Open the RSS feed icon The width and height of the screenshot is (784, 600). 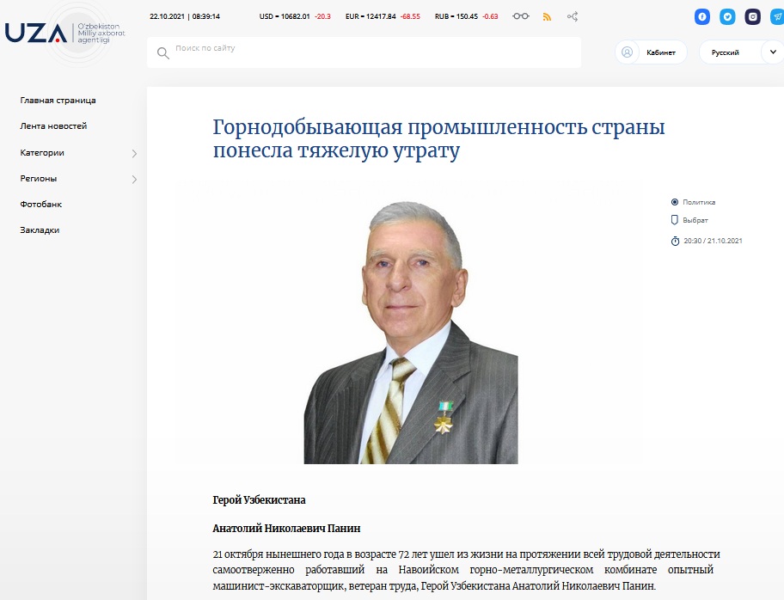pos(547,16)
